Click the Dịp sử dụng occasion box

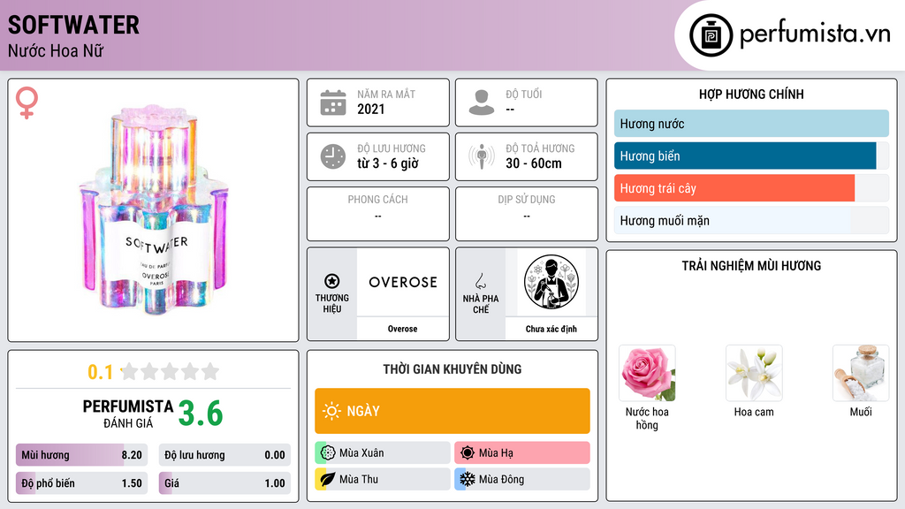click(527, 214)
